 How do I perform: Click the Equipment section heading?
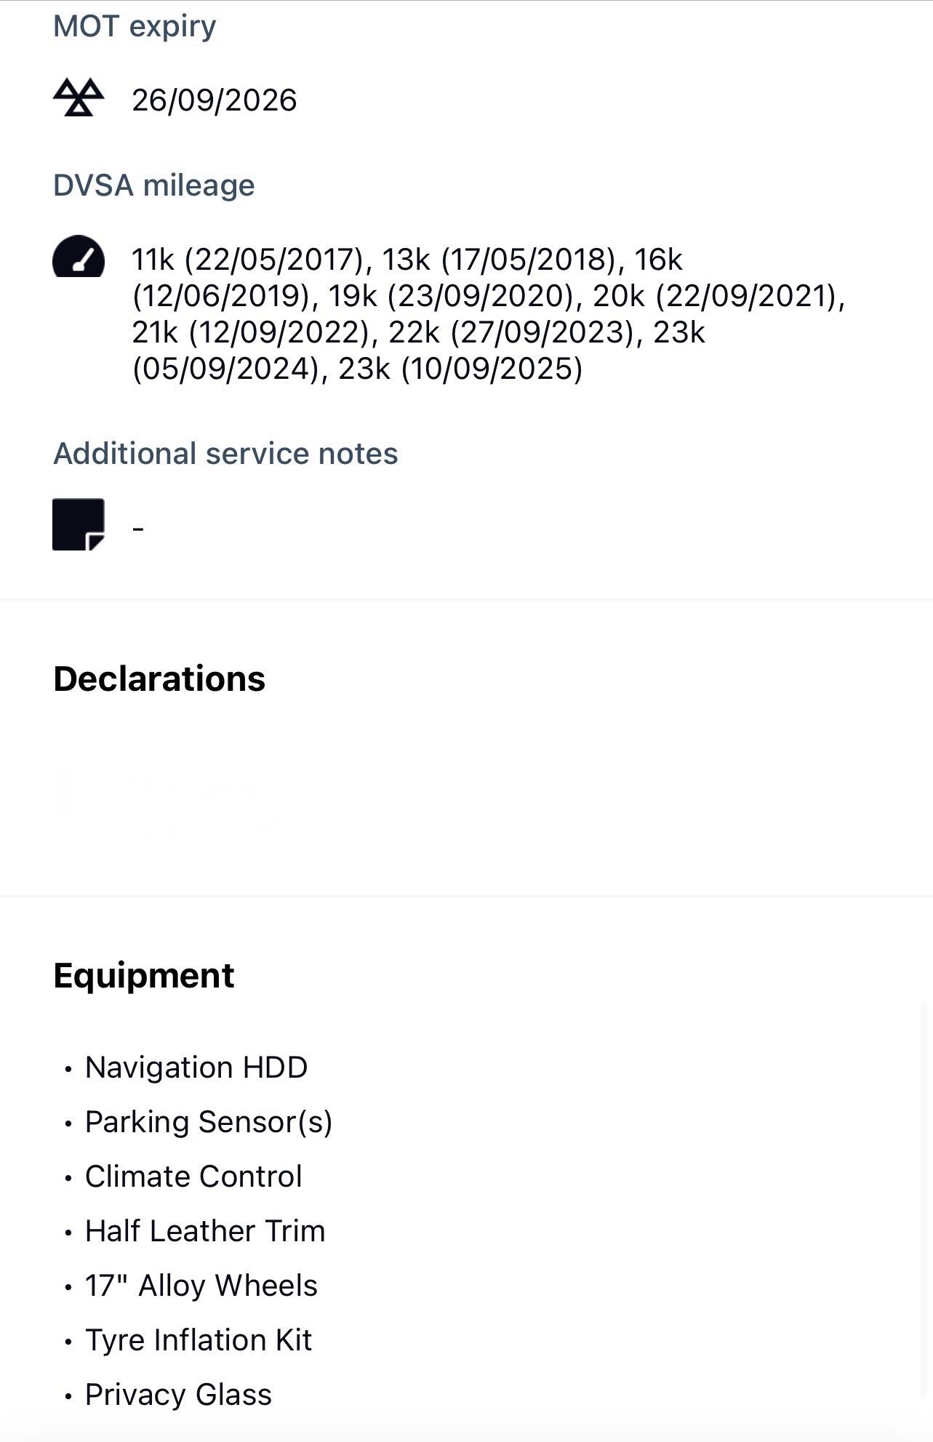click(x=144, y=976)
